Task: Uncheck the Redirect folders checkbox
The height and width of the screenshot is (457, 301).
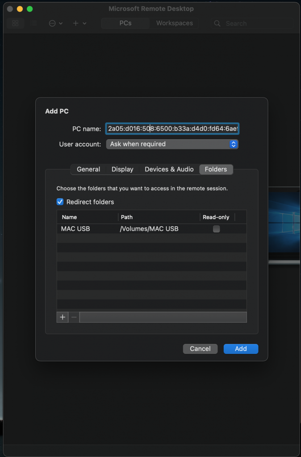Action: [x=60, y=202]
